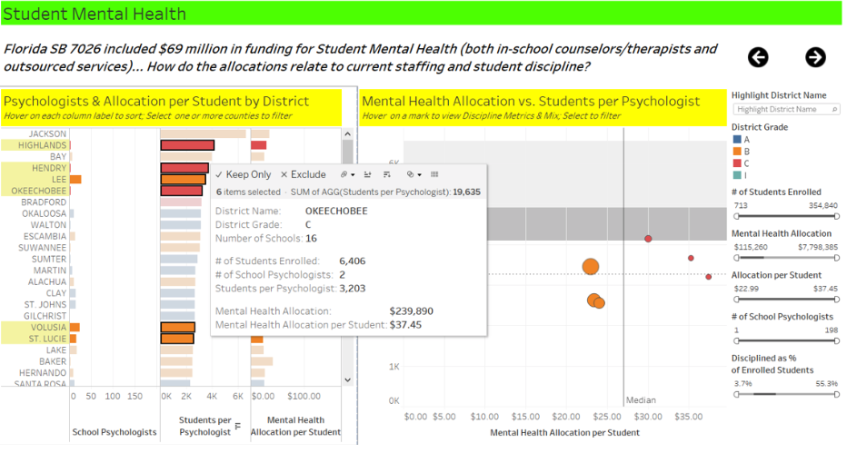Click the large orange circle in scatter plot

click(x=591, y=266)
